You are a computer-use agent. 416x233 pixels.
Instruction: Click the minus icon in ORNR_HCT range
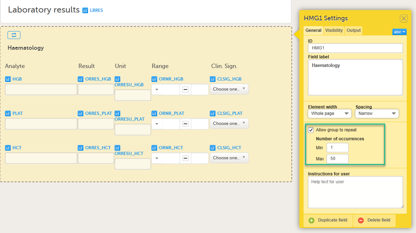(185, 158)
